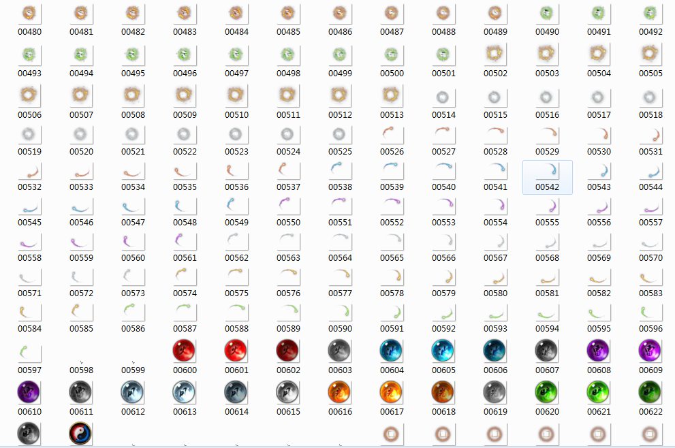
Task: Select the bright green orb 00620
Action: (x=546, y=392)
